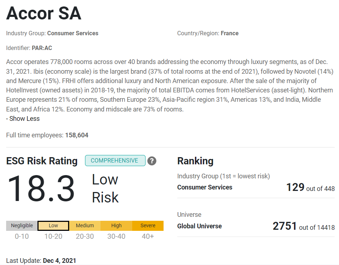Click the 'Industry Group (1st = lowest risk)' label
The width and height of the screenshot is (339, 265).
tap(224, 176)
